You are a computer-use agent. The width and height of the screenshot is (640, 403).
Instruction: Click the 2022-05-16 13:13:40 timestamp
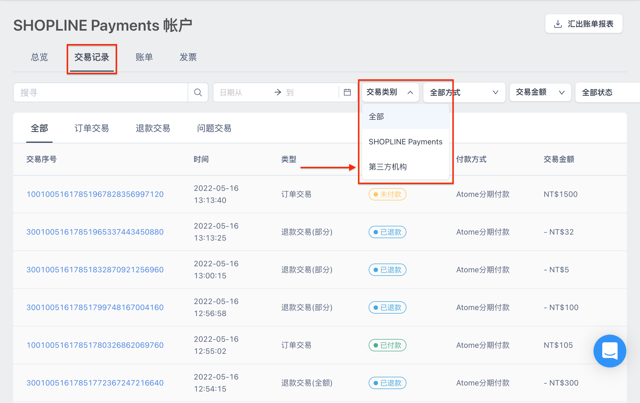tap(216, 194)
